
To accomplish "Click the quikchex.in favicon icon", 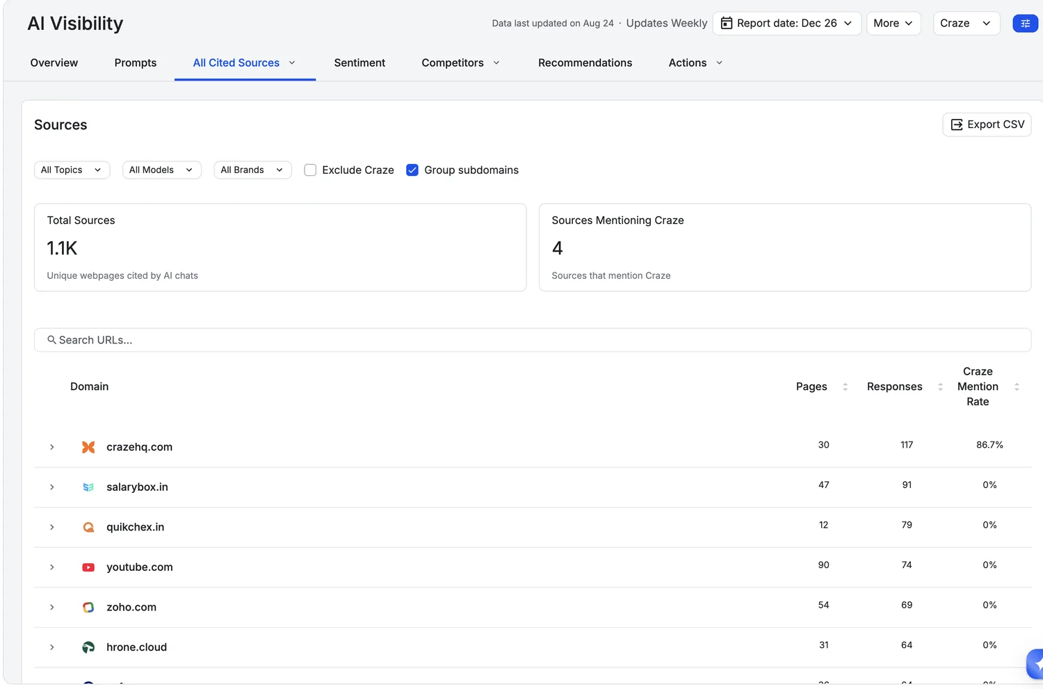I will click(x=88, y=527).
